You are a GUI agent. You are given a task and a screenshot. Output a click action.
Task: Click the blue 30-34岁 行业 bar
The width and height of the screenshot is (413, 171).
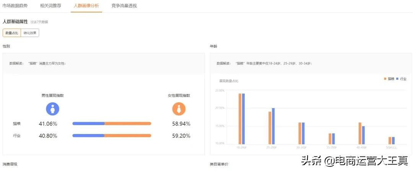click(303, 133)
